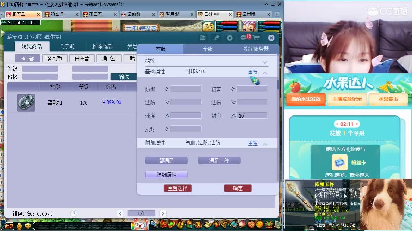This screenshot has width=412, height=231.
Task: Open 当前水果发放 tab in 水果达人
Action: [306, 99]
